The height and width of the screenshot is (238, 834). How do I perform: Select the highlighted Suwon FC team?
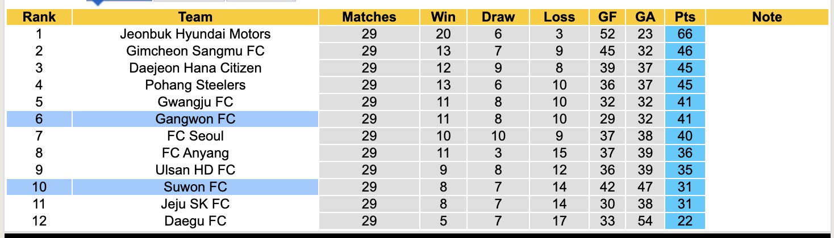click(195, 187)
